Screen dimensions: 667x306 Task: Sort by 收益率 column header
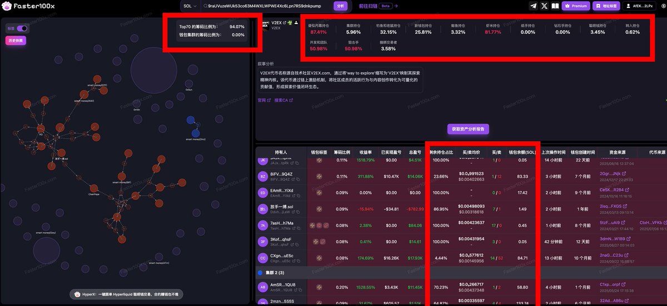point(365,152)
